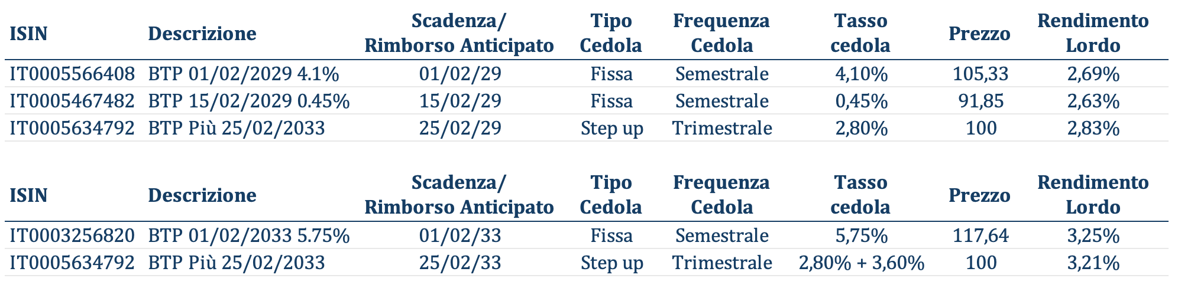Select the 25/02/33 maturity date
This screenshot has height=288, width=1178.
[x=459, y=263]
